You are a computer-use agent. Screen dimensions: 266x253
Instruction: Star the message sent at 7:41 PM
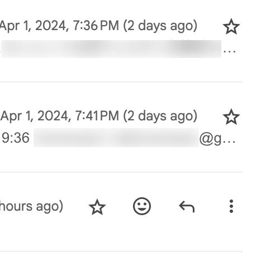point(231,117)
